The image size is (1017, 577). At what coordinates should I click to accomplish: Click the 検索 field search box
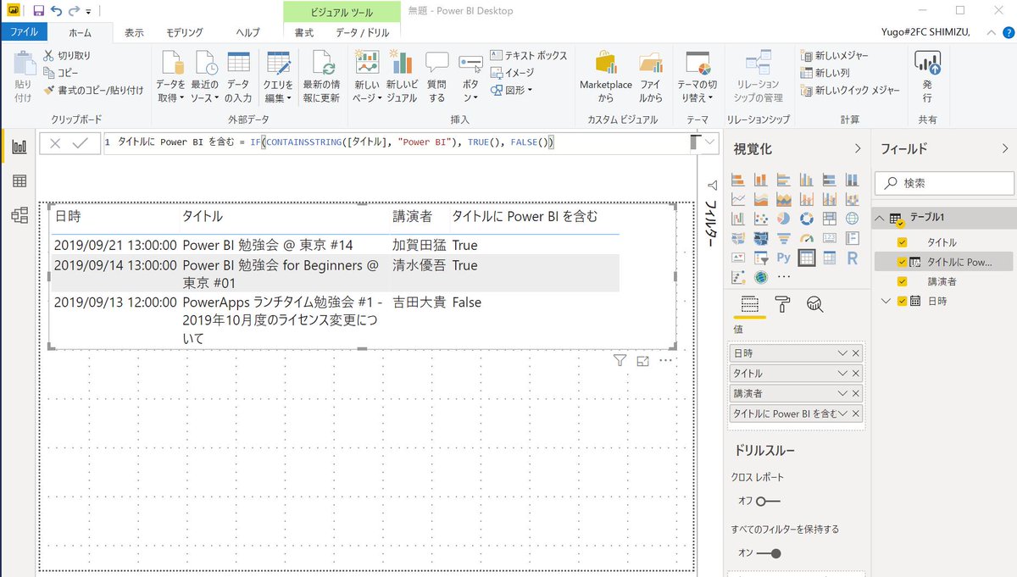(x=944, y=182)
